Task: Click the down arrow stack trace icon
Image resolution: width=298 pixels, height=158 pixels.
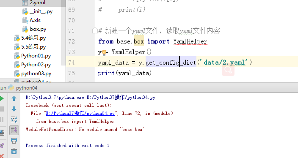Action: pyautogui.click(x=14, y=109)
